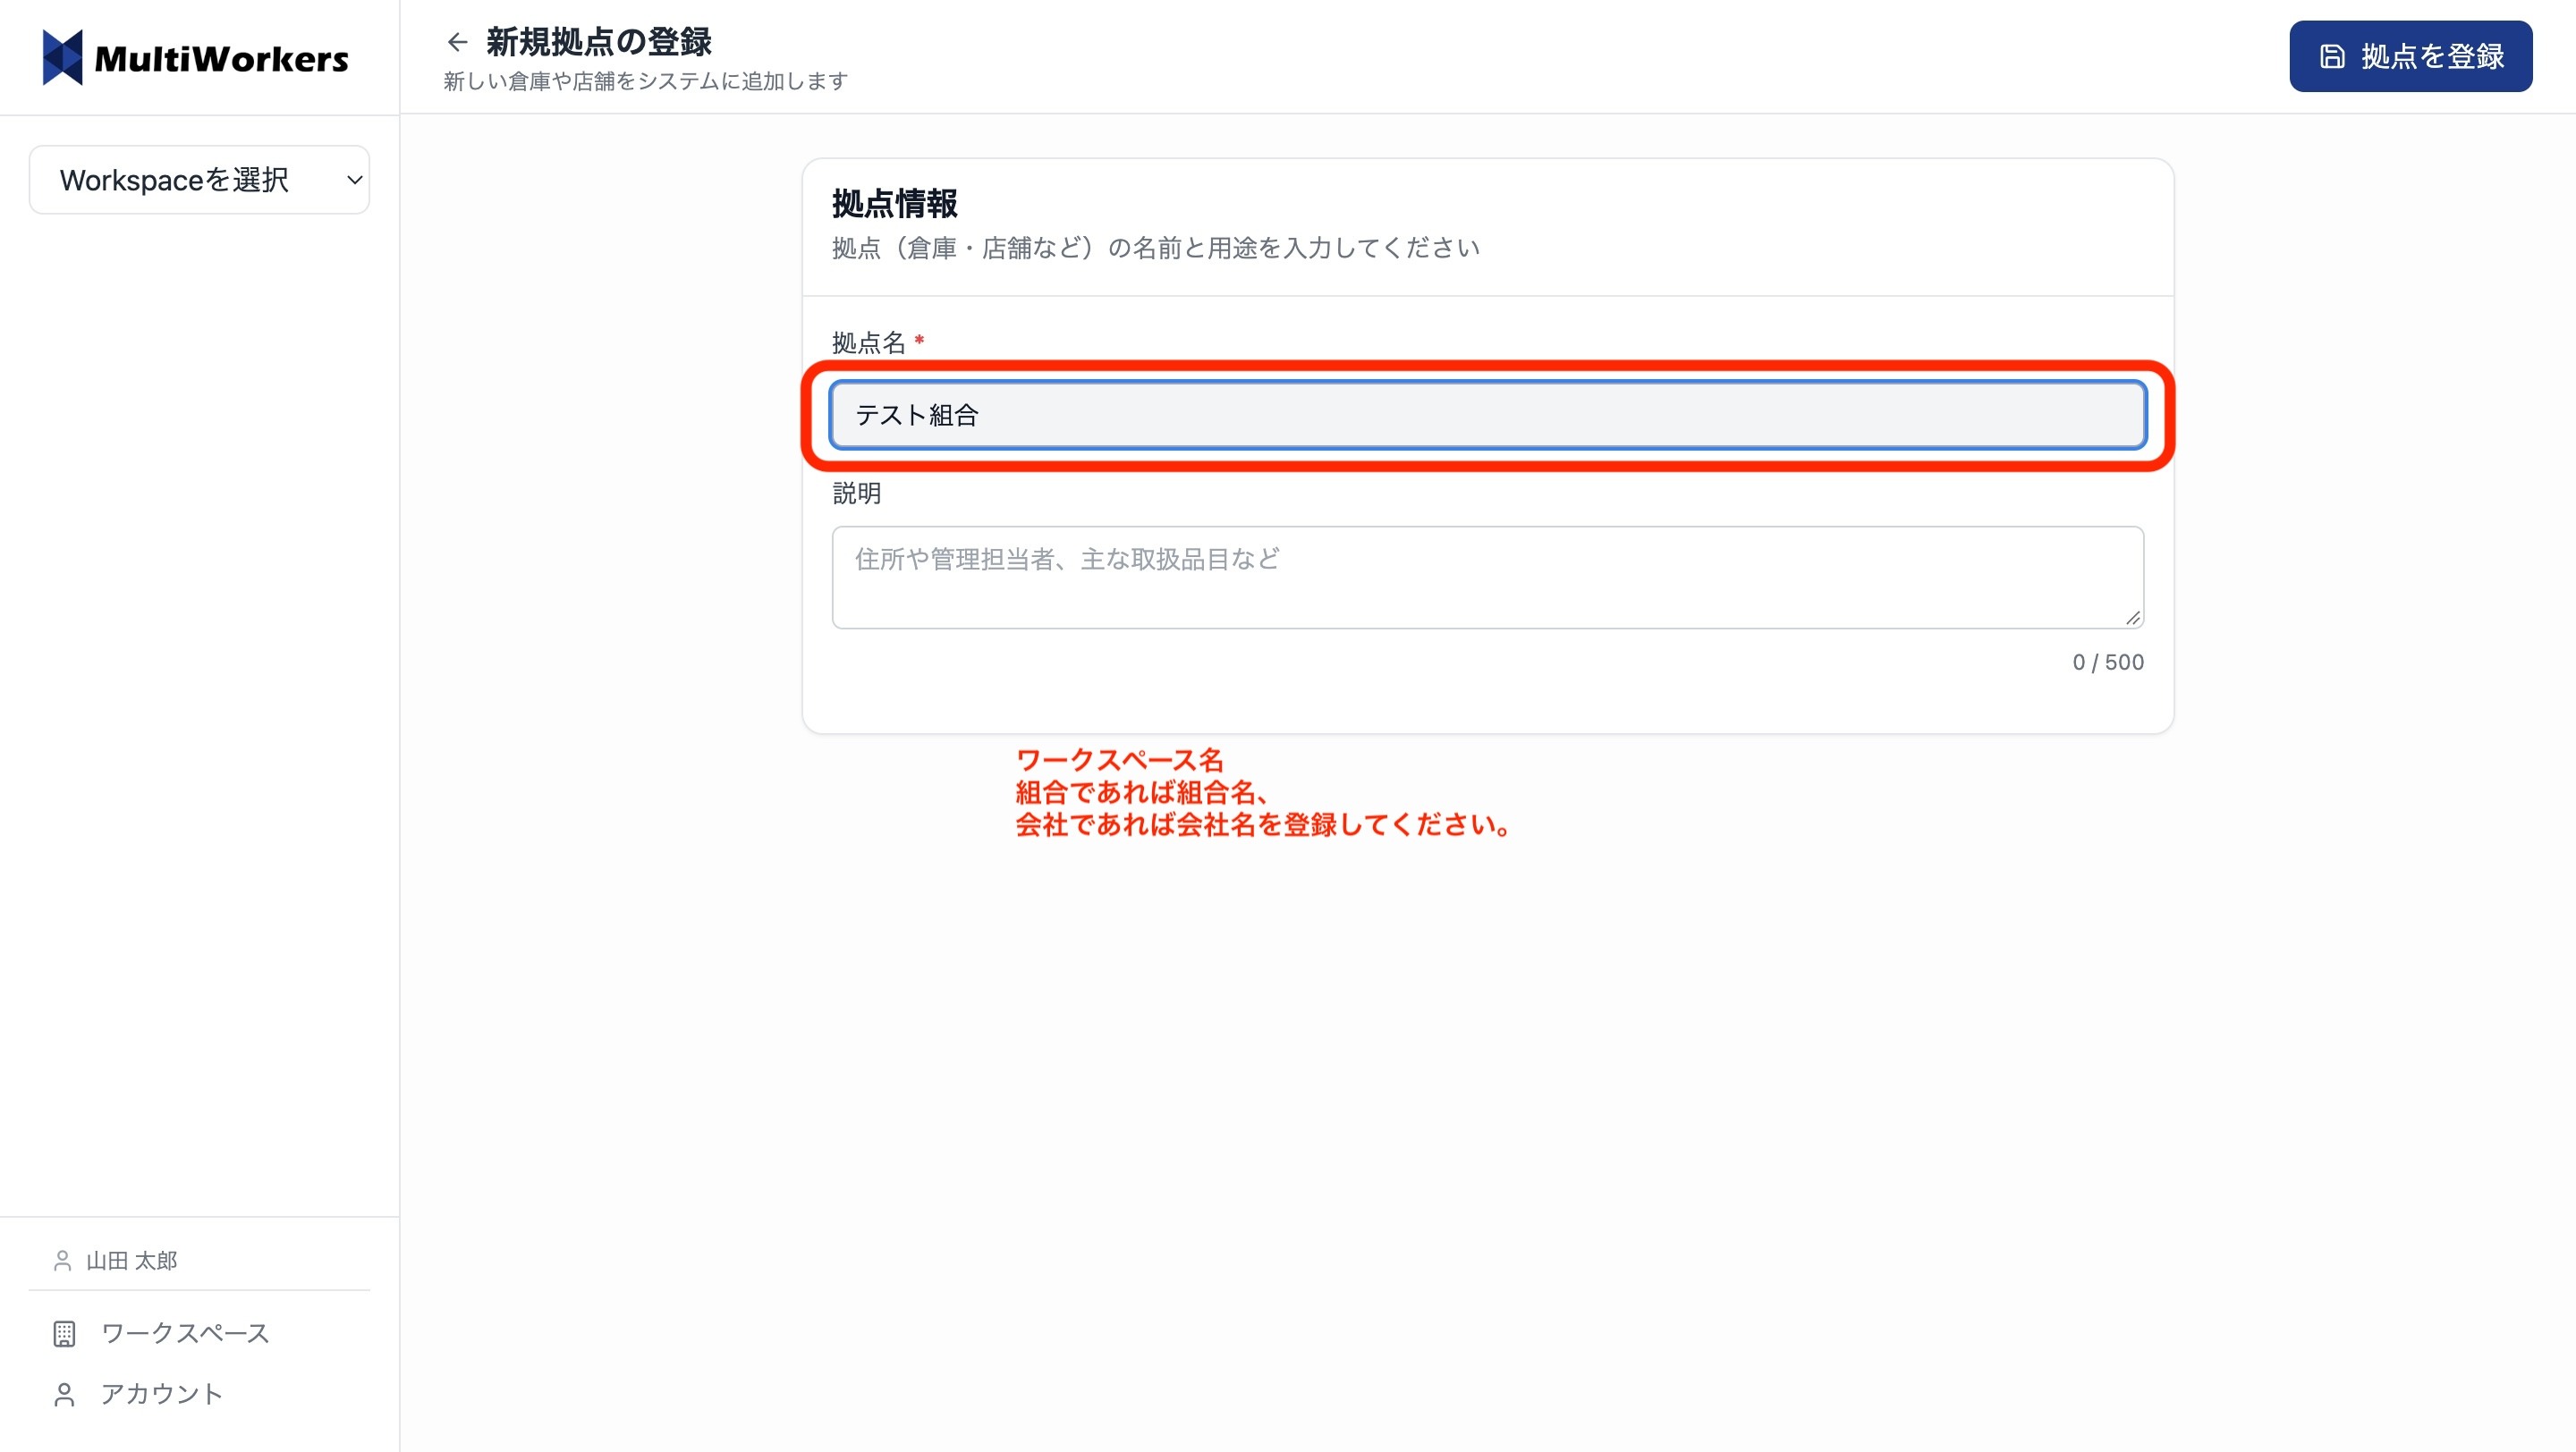This screenshot has height=1452, width=2576.
Task: Click the 新規拠点の登録 page title
Action: click(x=598, y=42)
